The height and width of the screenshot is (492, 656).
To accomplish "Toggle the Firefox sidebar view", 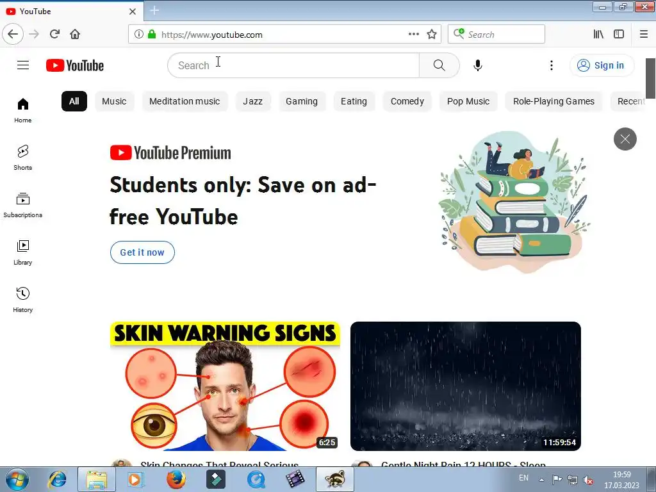I will point(619,35).
